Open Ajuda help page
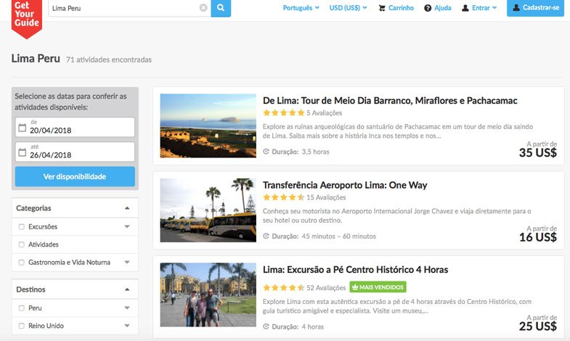The width and height of the screenshot is (570, 341). 438,8
